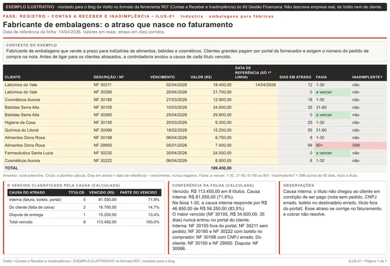This screenshot has height=266, width=390.
Task: Select the 'a vencer' cell for NF 30290
Action: (332, 92)
